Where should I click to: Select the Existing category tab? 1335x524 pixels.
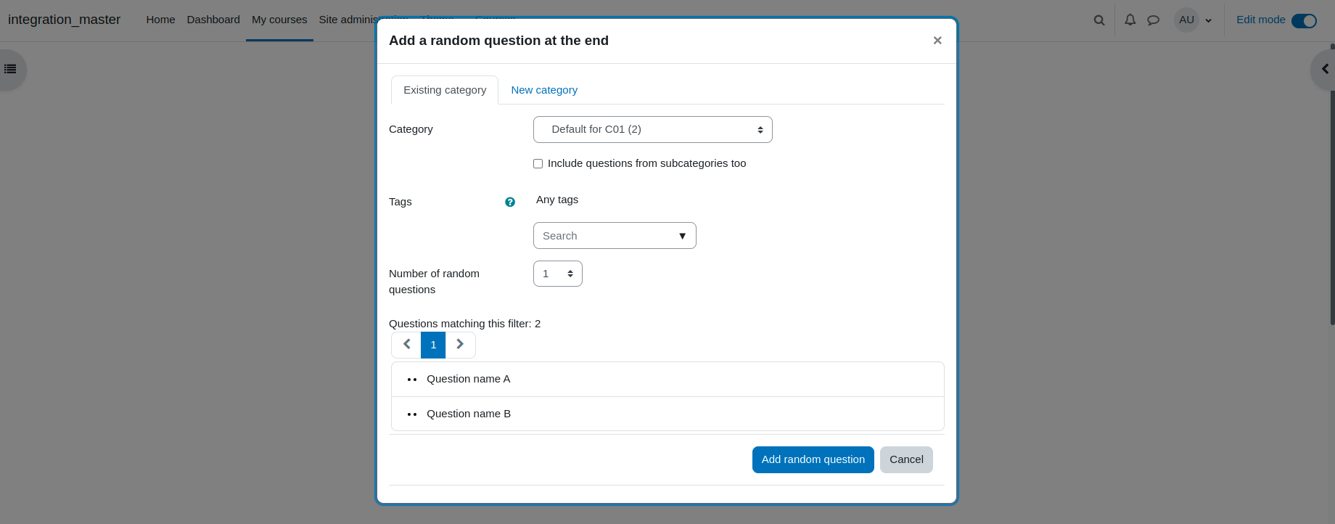445,90
